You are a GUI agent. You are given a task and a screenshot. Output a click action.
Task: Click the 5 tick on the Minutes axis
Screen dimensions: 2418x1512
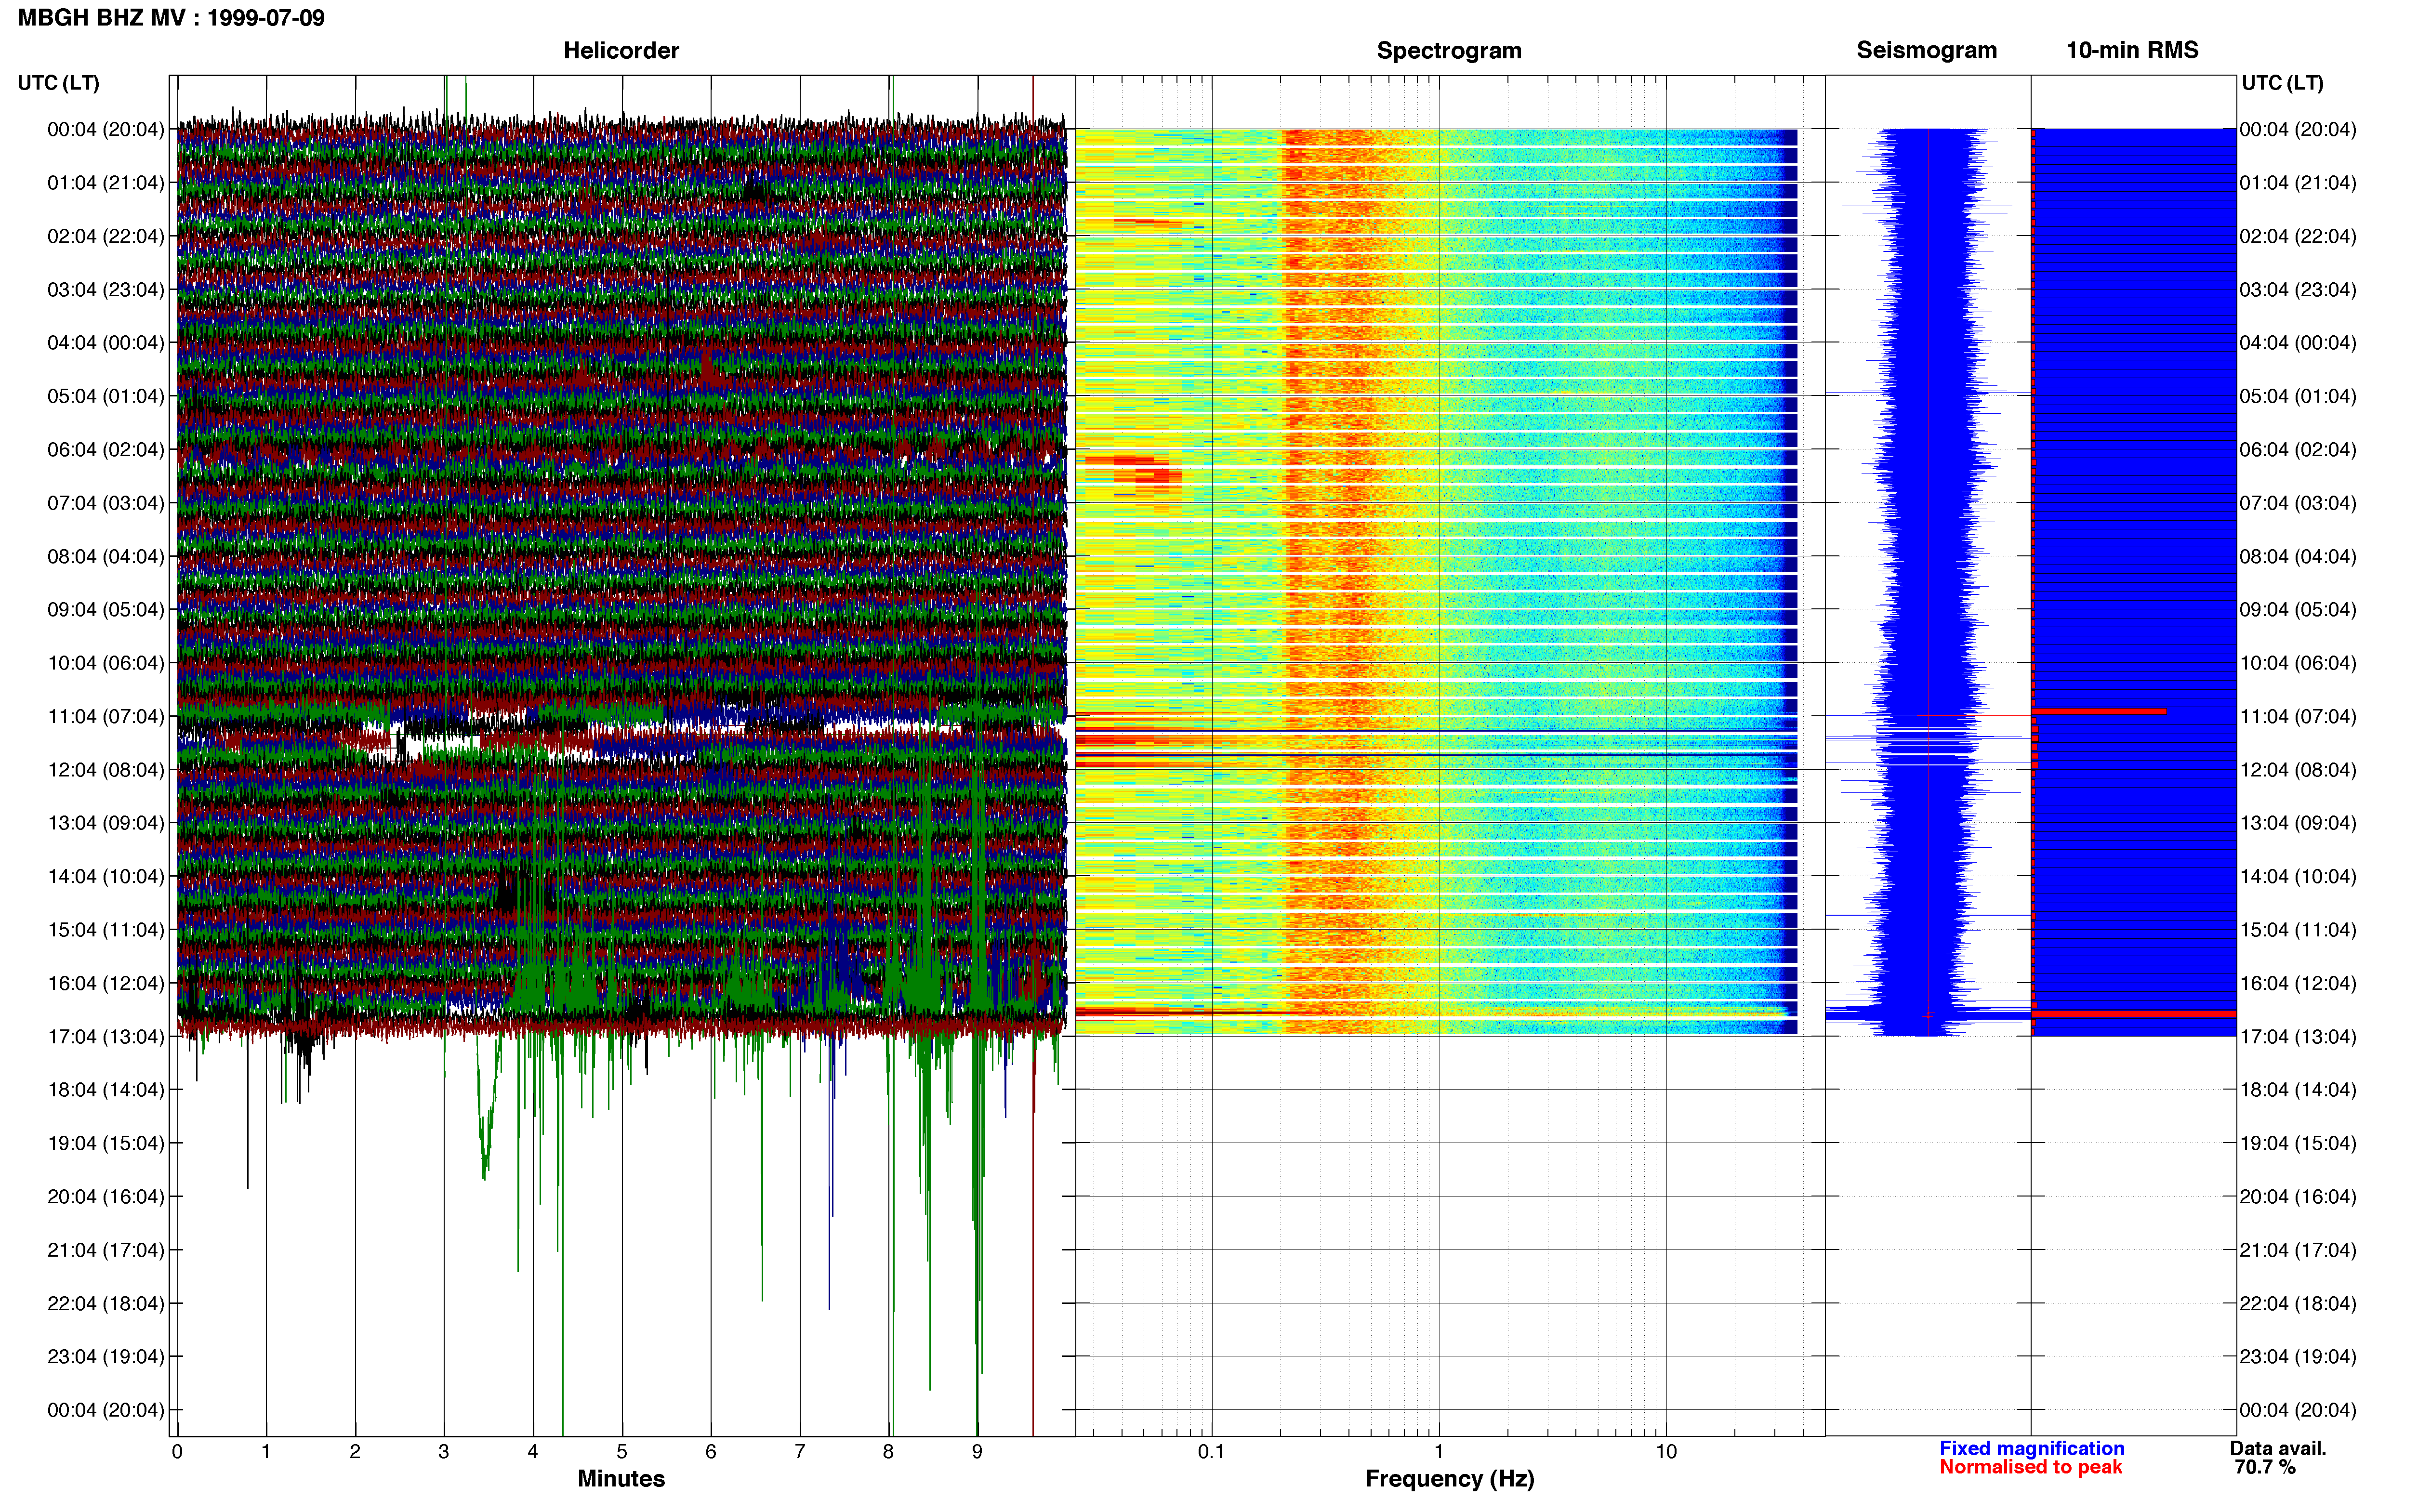[x=622, y=1452]
